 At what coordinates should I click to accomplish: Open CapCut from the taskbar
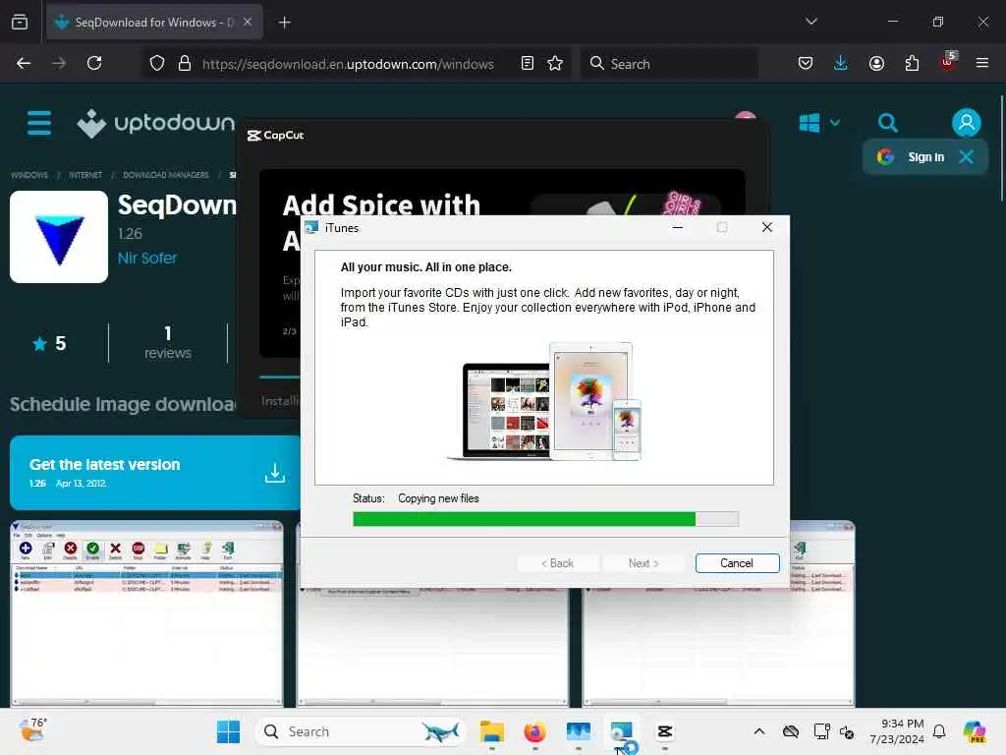click(x=665, y=731)
